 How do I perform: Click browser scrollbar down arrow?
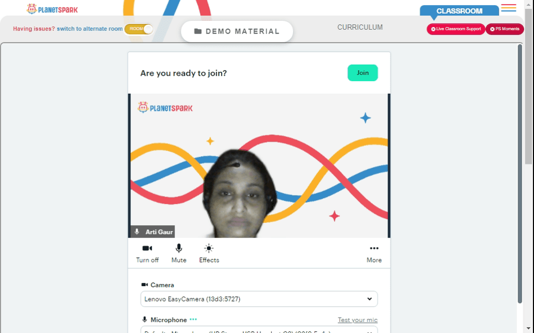click(529, 329)
